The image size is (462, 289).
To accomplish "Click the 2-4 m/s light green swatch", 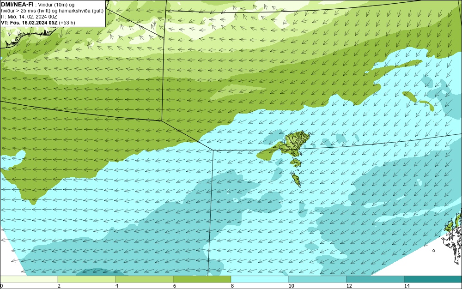I will pos(87,279).
